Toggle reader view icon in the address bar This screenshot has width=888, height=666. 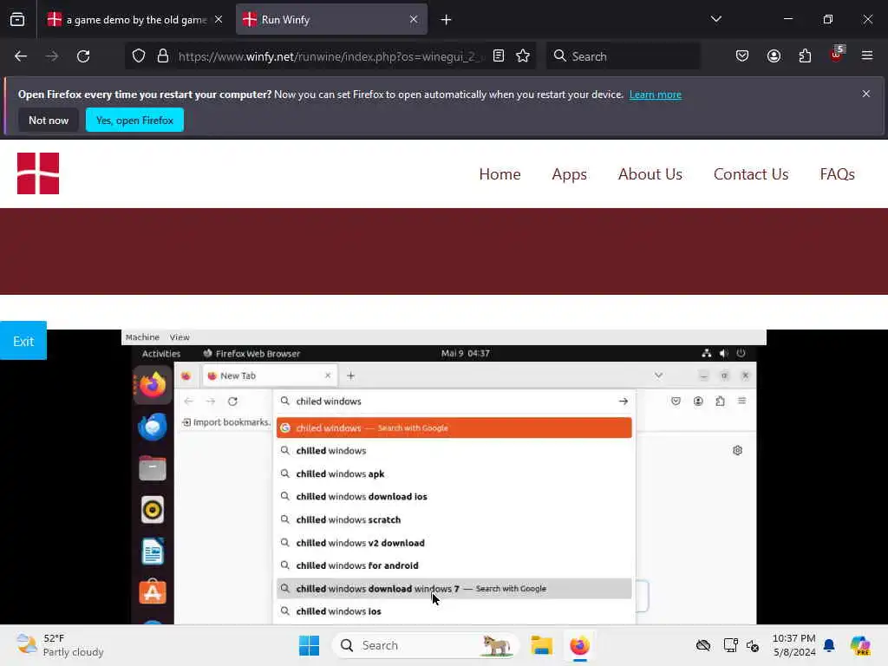[x=499, y=55]
